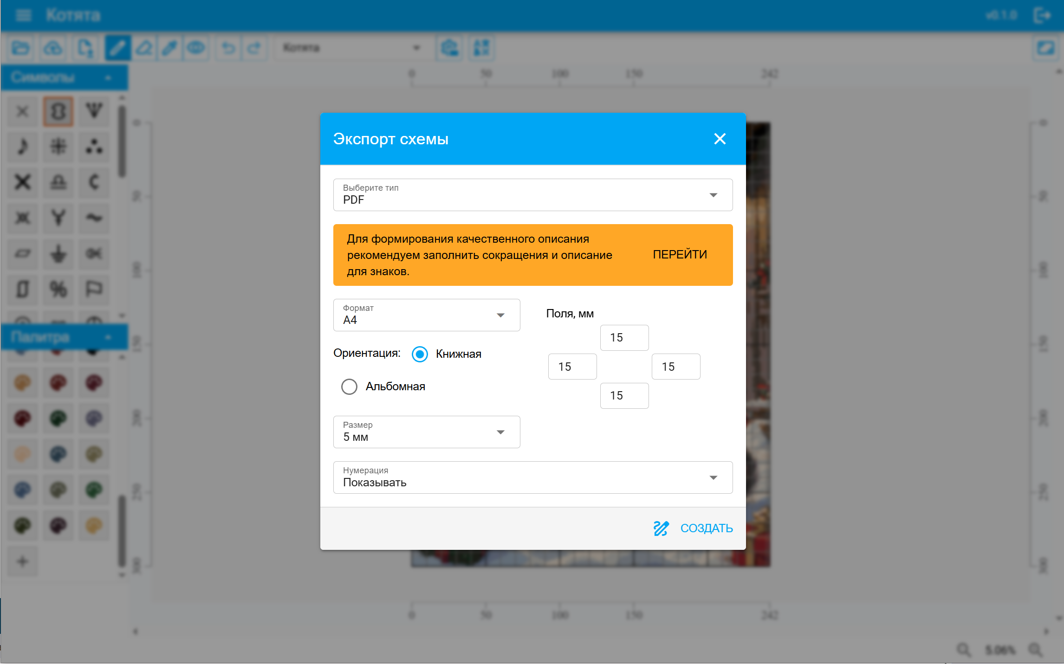Click the image settings toolbar icon
The image size is (1064, 664).
[449, 48]
